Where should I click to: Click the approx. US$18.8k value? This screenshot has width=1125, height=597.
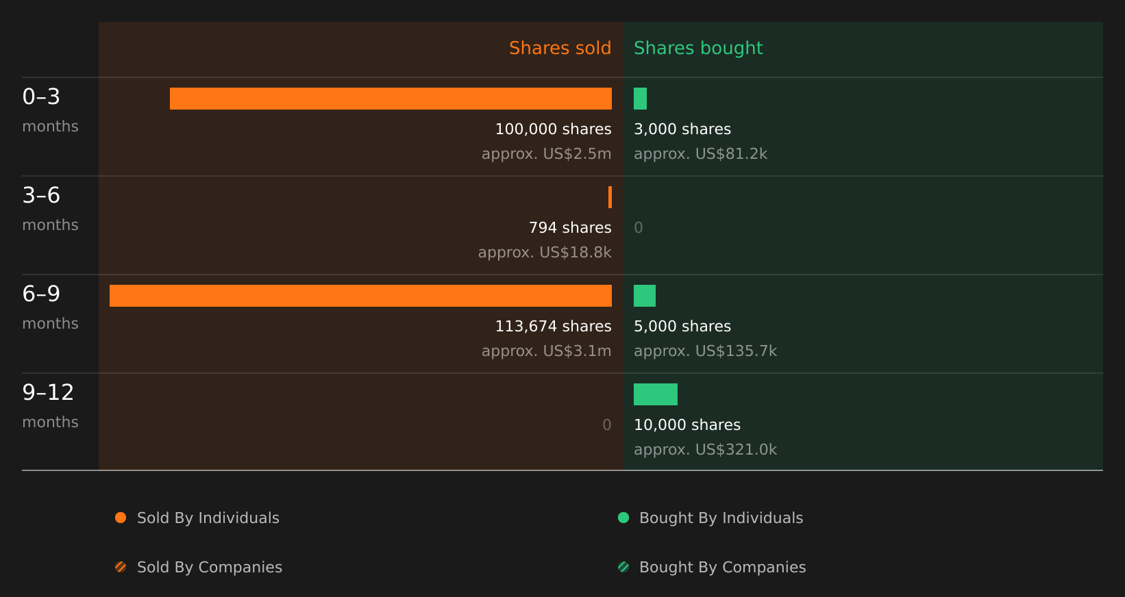coord(545,253)
